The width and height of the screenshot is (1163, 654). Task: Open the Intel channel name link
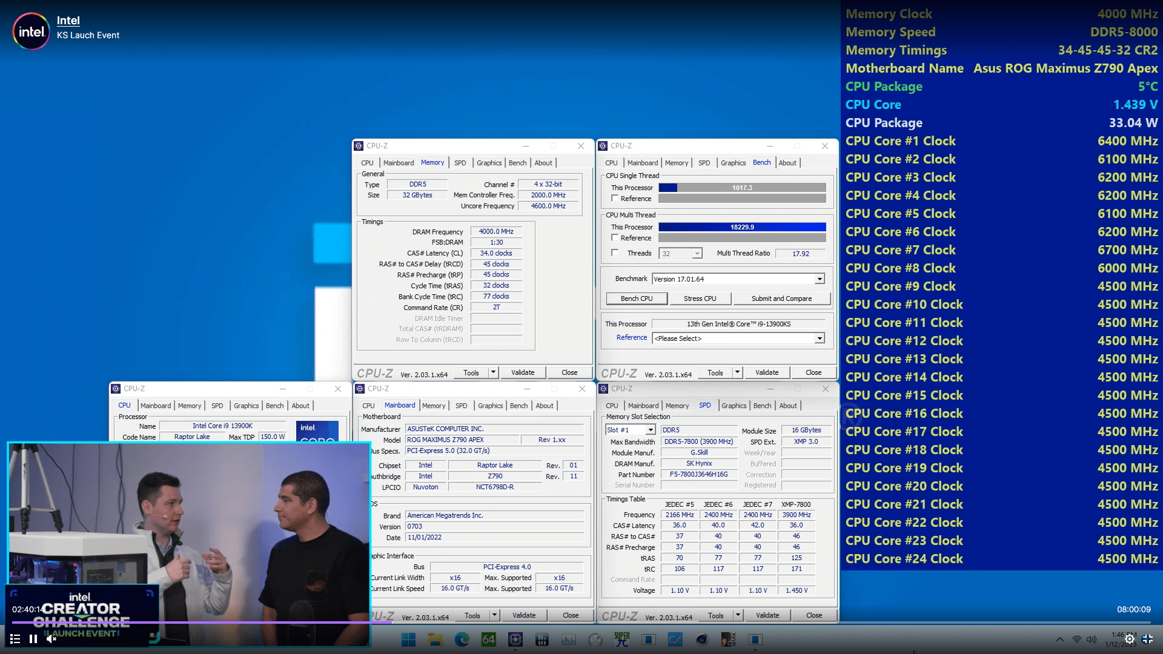(68, 21)
